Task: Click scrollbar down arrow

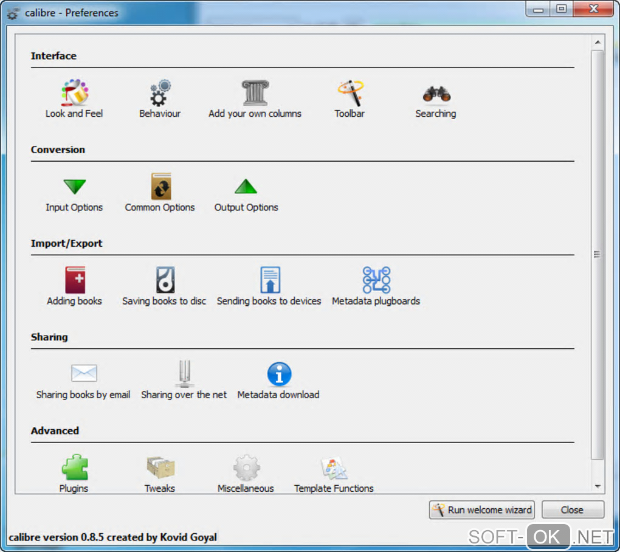Action: tap(598, 486)
